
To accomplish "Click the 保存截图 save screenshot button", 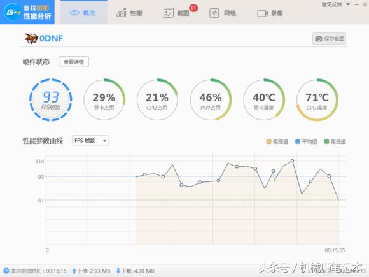I will (329, 39).
